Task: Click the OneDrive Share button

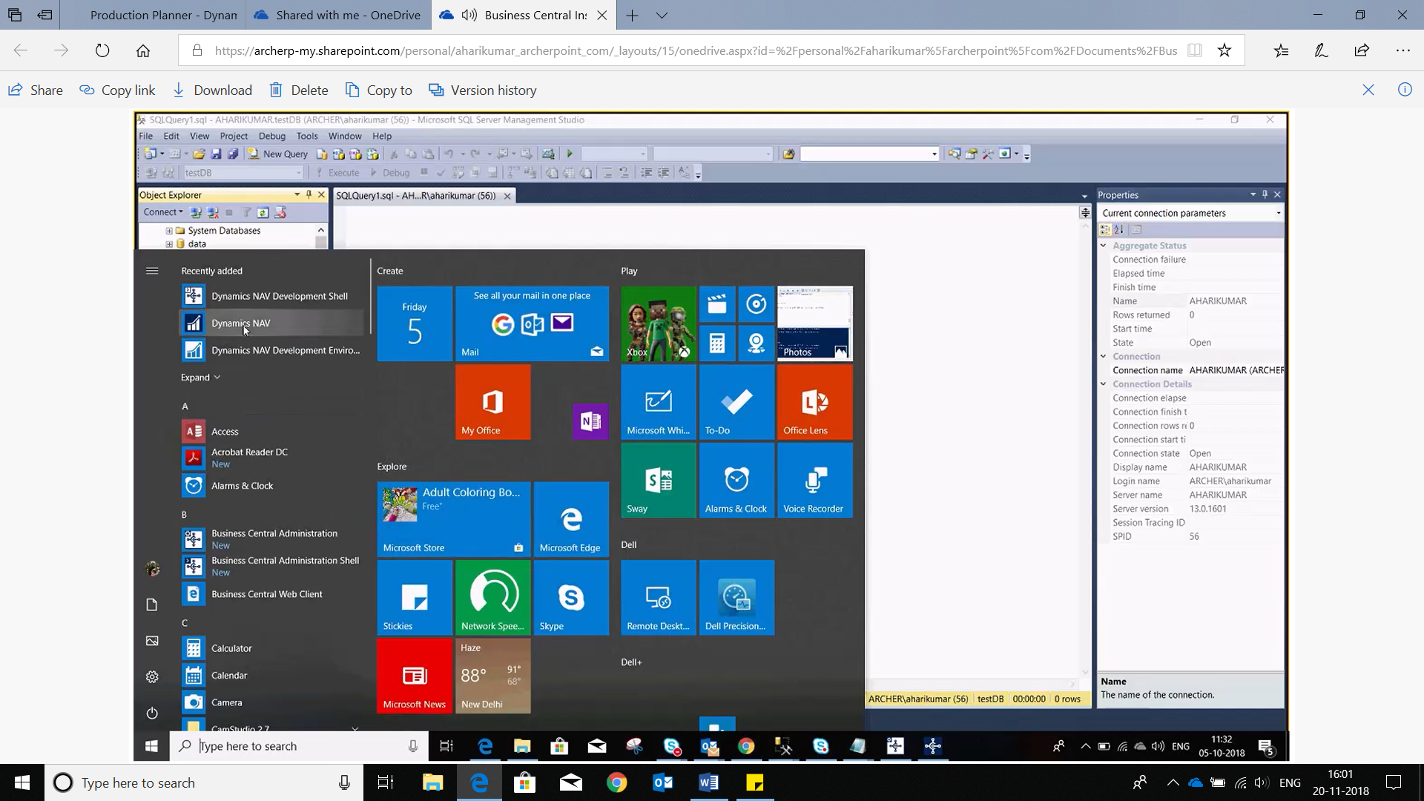Action: point(36,90)
